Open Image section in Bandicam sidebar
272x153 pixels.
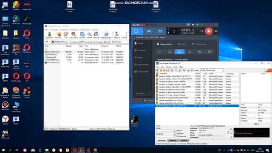point(142,65)
